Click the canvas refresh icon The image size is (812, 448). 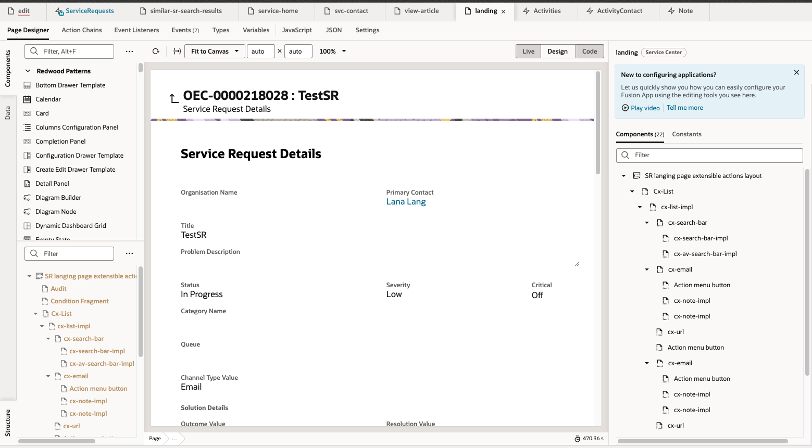tap(156, 52)
